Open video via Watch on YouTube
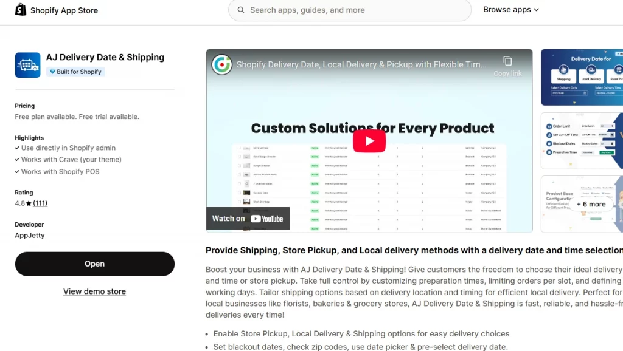Viewport: 623px width, 351px height. click(248, 219)
